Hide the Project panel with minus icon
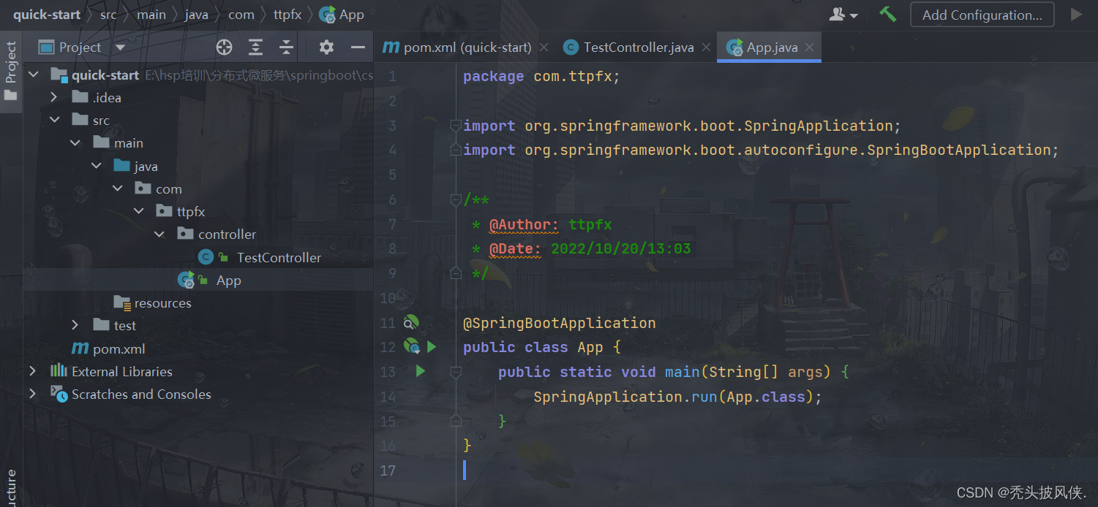Viewport: 1098px width, 507px height. (x=358, y=47)
